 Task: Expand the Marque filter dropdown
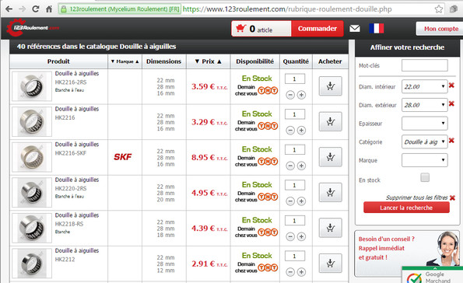[424, 160]
